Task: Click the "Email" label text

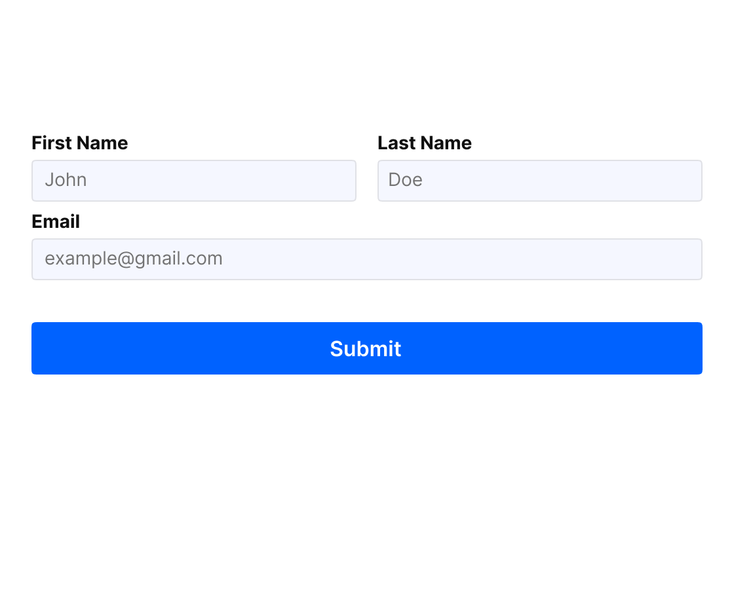Action: tap(56, 221)
